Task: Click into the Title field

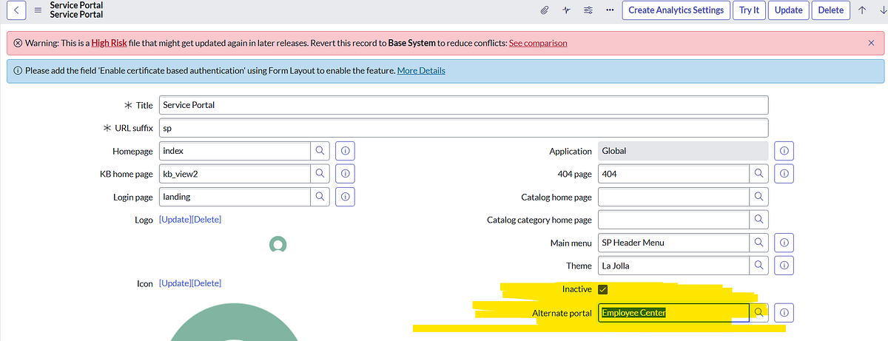Action: (463, 105)
